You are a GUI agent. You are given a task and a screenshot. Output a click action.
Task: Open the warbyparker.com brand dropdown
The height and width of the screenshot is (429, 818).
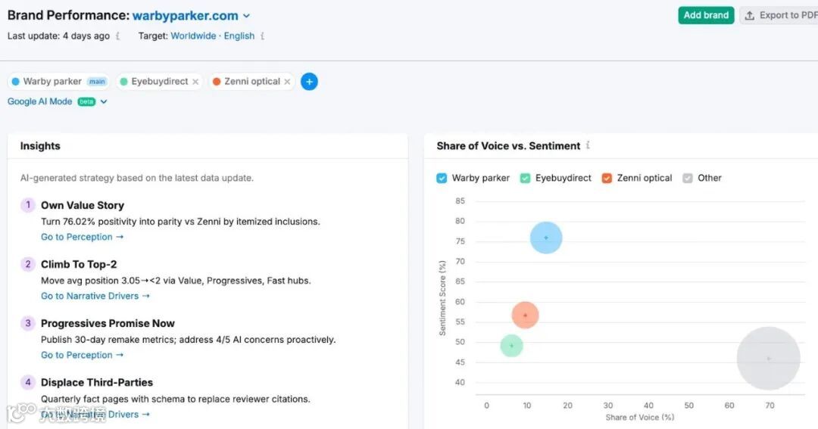pyautogui.click(x=191, y=16)
